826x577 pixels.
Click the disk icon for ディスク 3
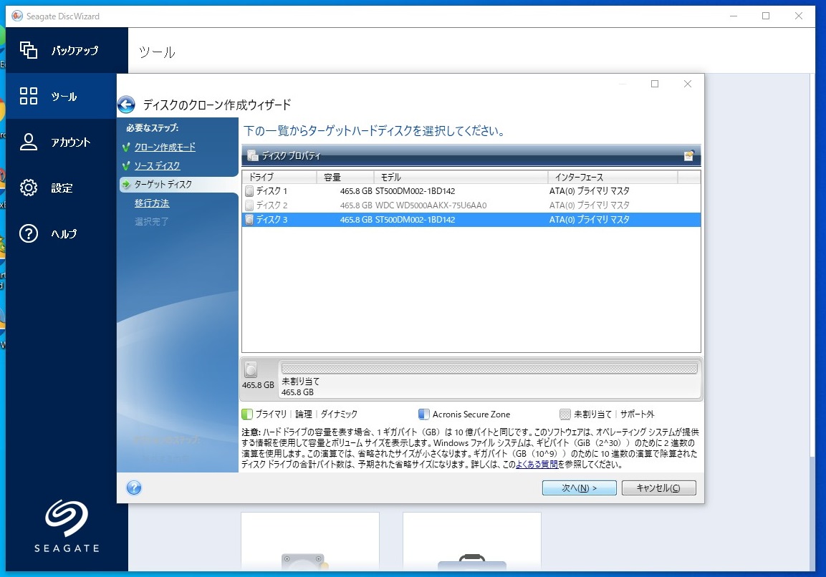point(249,219)
